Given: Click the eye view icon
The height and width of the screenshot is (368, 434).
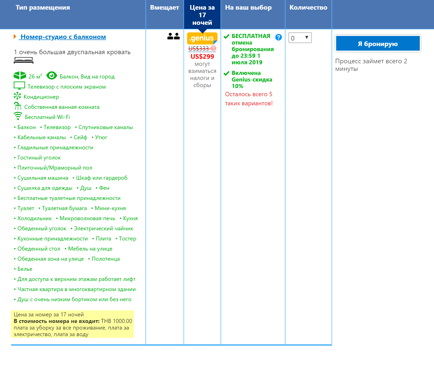Looking at the screenshot, I should pos(52,75).
